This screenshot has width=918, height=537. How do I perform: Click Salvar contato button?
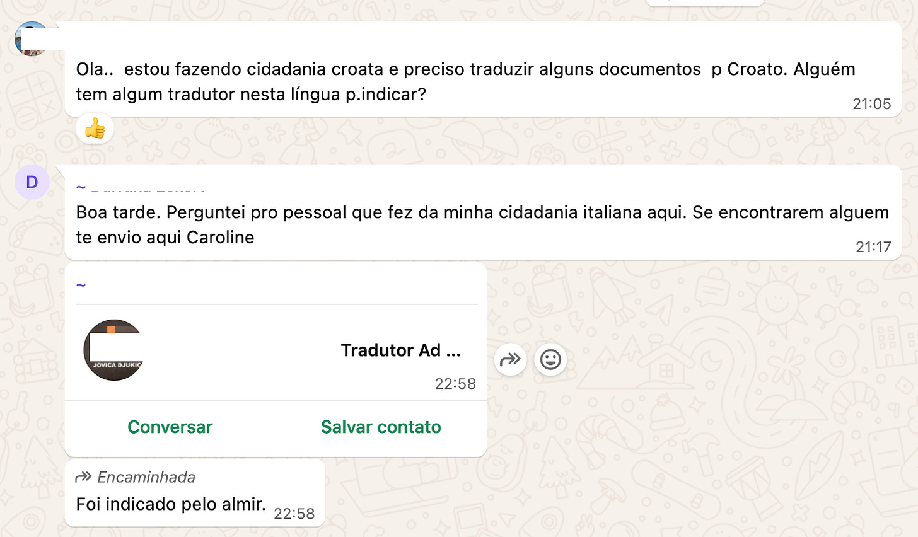point(381,427)
